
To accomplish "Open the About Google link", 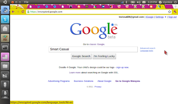I will tap(105, 81).
